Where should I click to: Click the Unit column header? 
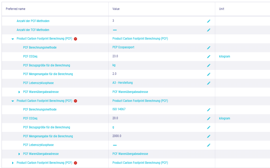coord(222,9)
